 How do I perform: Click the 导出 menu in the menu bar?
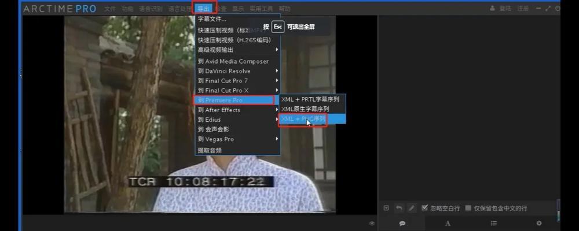click(x=203, y=9)
